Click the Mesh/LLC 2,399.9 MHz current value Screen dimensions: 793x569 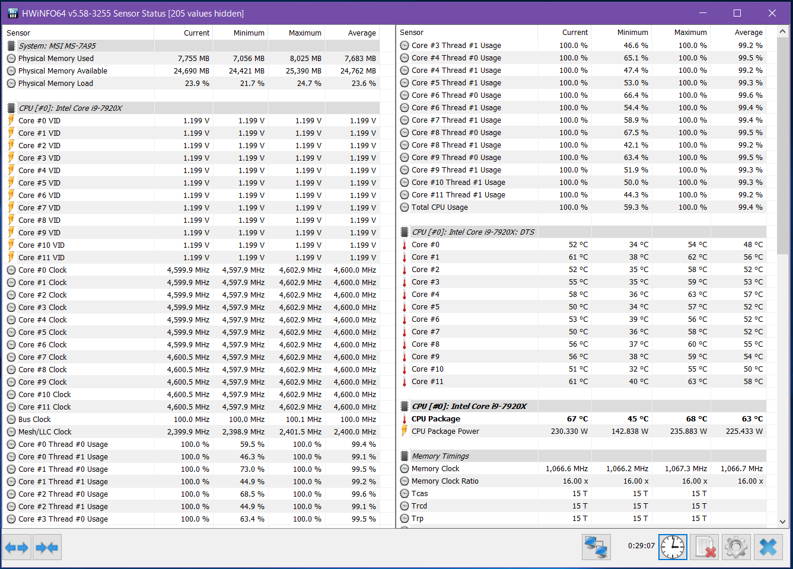tap(188, 431)
